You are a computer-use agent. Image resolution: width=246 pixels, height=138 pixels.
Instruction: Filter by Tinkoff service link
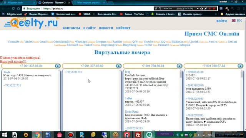(x=88, y=45)
